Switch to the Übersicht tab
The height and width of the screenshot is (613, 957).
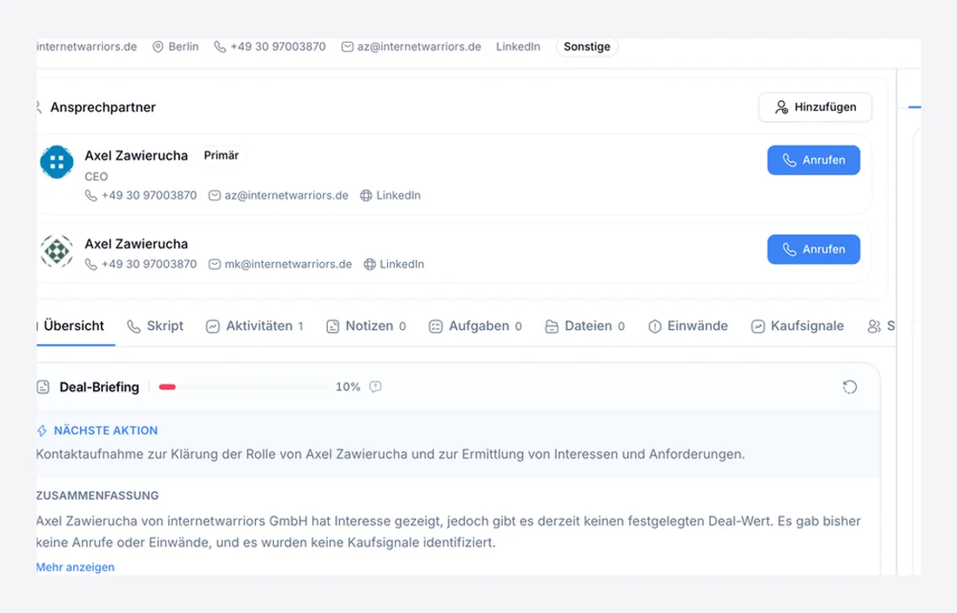click(74, 326)
